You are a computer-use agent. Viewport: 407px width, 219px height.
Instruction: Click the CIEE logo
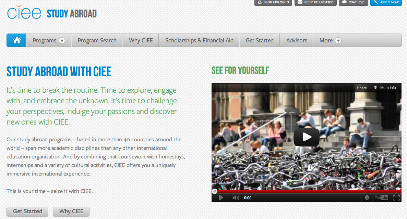pos(24,12)
